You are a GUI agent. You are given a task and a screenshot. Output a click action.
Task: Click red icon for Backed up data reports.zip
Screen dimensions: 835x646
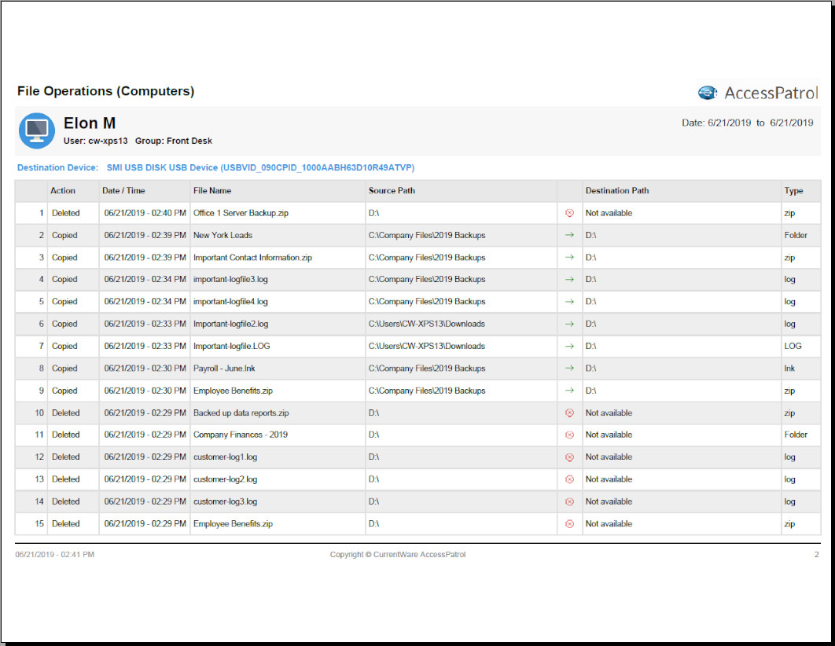569,413
